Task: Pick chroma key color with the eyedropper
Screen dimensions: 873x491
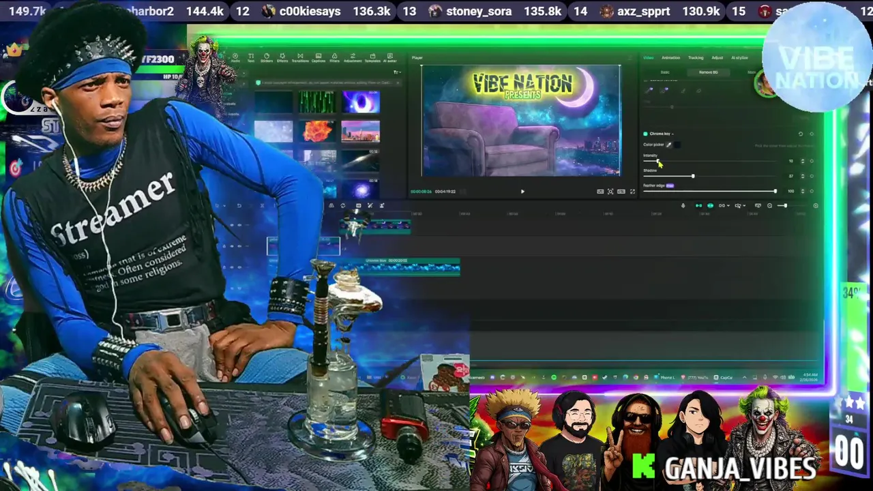Action: point(669,145)
